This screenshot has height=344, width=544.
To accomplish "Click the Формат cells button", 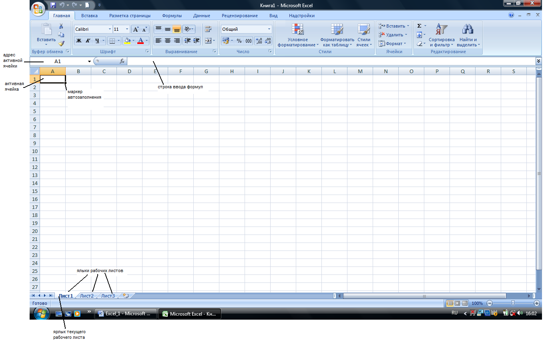I will [392, 44].
